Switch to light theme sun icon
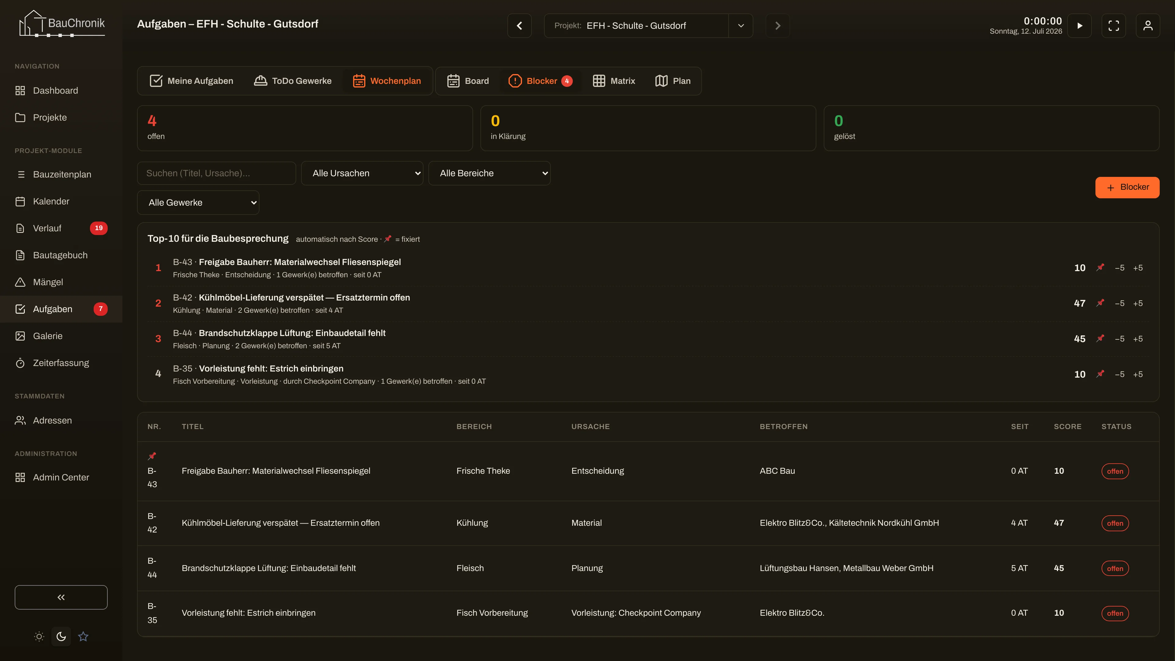The width and height of the screenshot is (1175, 661). 39,637
